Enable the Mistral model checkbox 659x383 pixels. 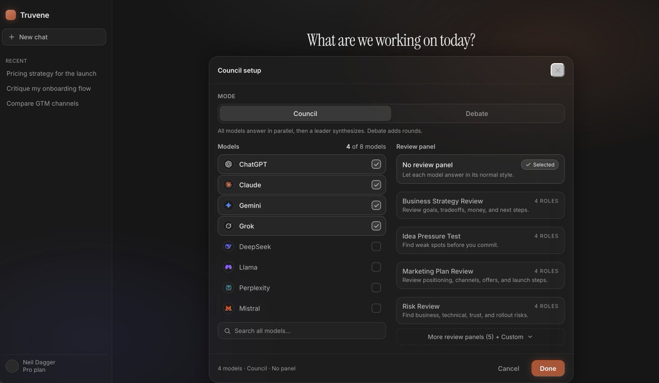(x=376, y=308)
